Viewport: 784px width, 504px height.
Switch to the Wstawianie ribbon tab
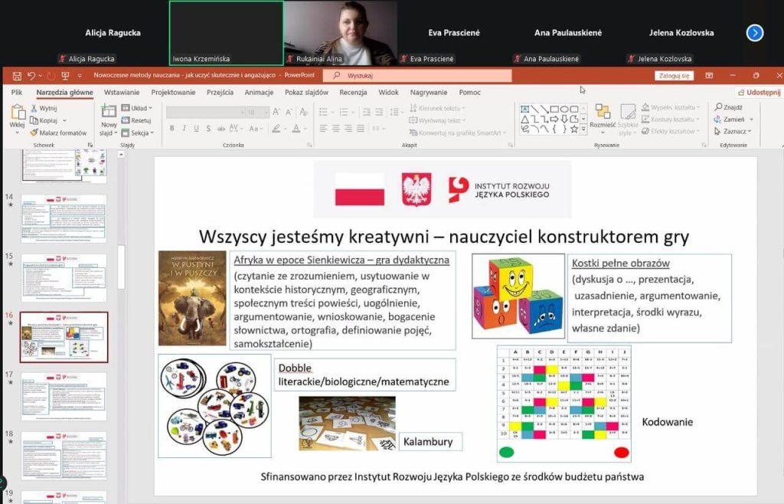coord(122,93)
